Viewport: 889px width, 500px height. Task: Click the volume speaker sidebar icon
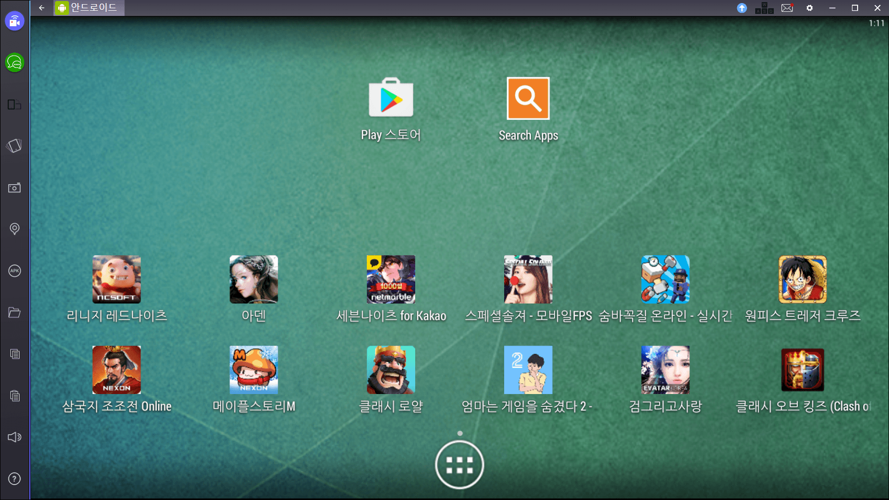[x=14, y=437]
